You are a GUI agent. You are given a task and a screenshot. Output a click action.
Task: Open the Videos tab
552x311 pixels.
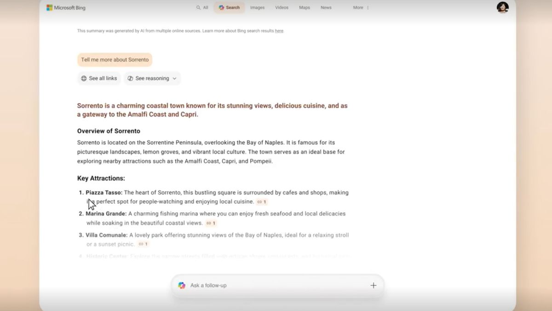[x=282, y=8]
